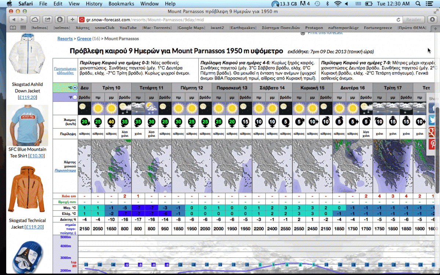Viewport: 440px width, 275px height.
Task: Click the Τετάρτη 11 day header
Action: pos(151,88)
